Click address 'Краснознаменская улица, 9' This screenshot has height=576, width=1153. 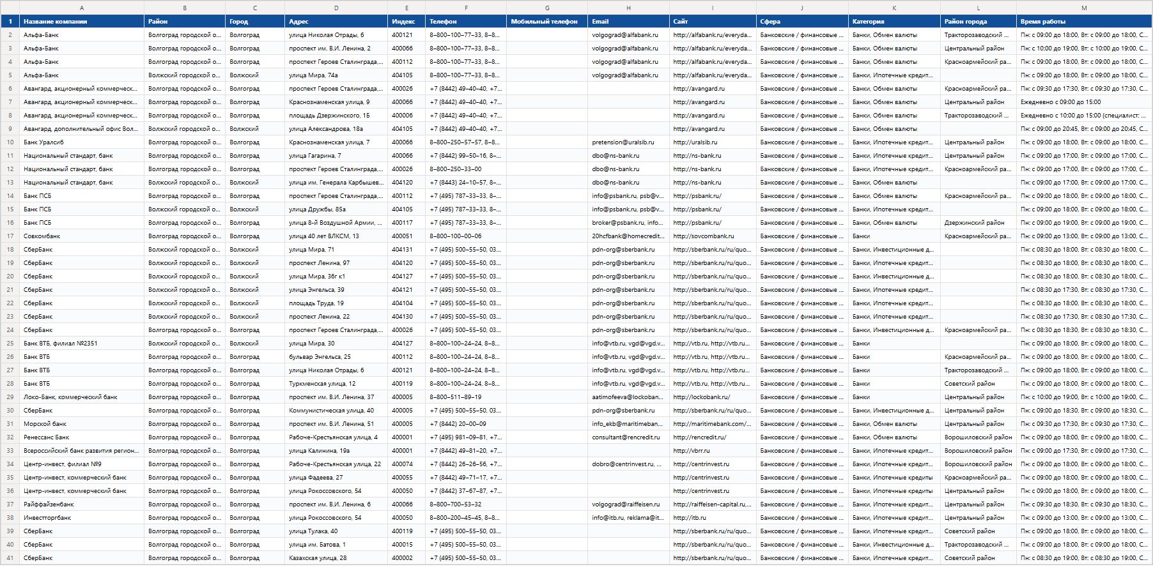point(336,102)
